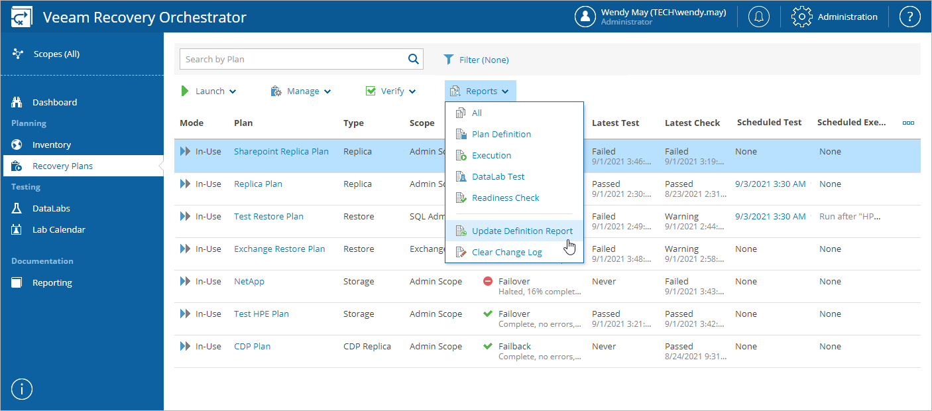Image resolution: width=932 pixels, height=411 pixels.
Task: Click the info icon in sidebar
Action: click(x=21, y=390)
